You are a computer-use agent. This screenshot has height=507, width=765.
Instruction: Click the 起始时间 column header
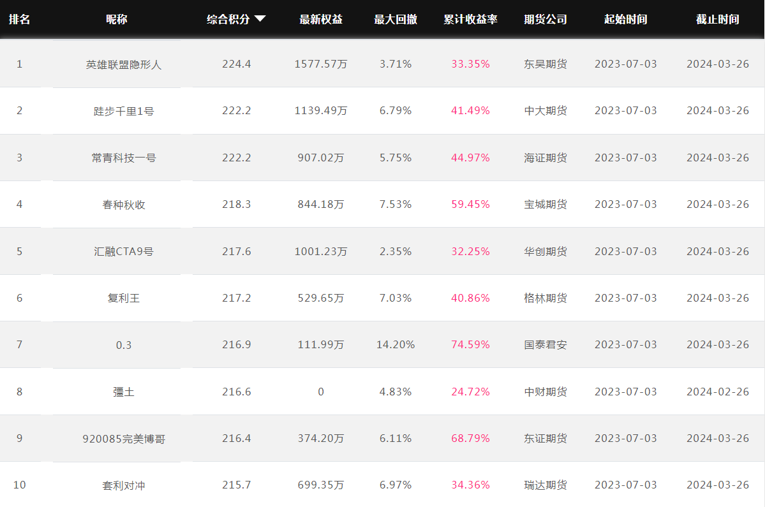click(625, 20)
